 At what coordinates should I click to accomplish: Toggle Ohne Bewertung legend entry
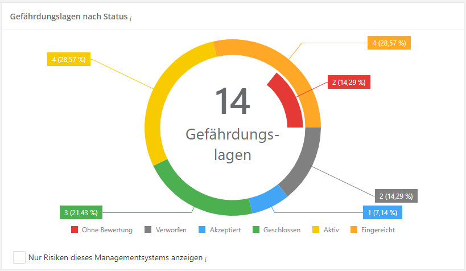click(108, 230)
